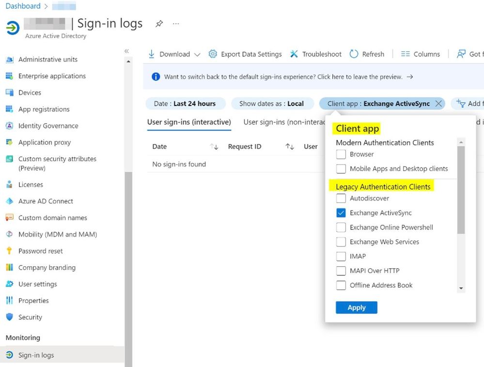Check the MAPI Over HTTP checkbox
The height and width of the screenshot is (367, 484).
pyautogui.click(x=341, y=271)
